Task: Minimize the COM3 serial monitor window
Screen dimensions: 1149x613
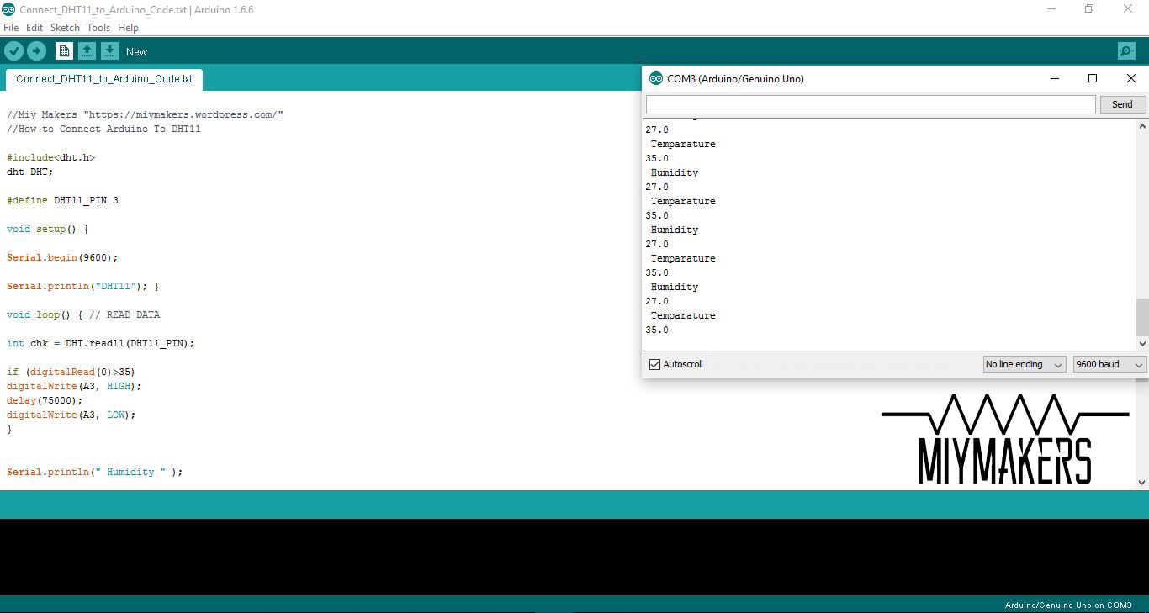Action: (x=1055, y=78)
